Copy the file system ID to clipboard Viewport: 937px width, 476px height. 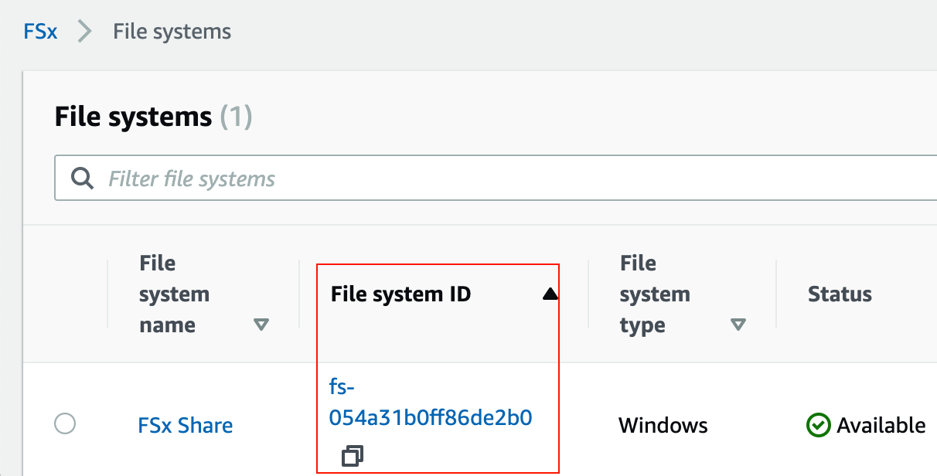[x=353, y=456]
